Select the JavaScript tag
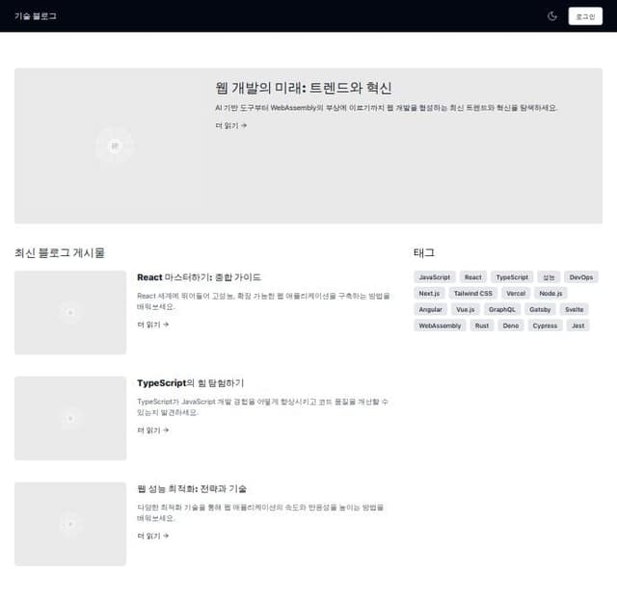Viewport: 617px width, 602px height. pos(435,277)
